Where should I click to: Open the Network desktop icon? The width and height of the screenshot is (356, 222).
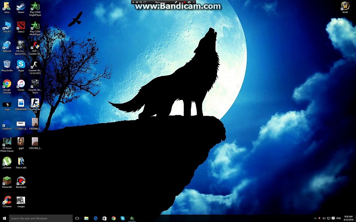[x=7, y=47]
